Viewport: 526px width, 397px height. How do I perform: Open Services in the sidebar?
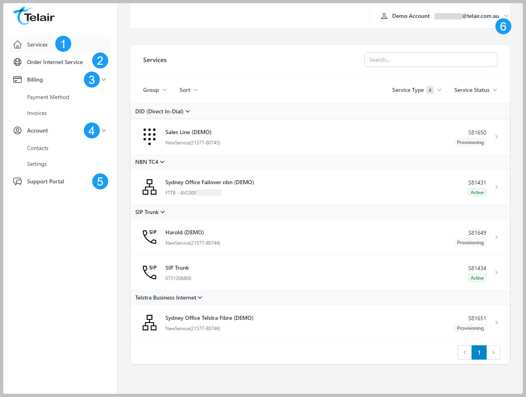click(x=37, y=45)
